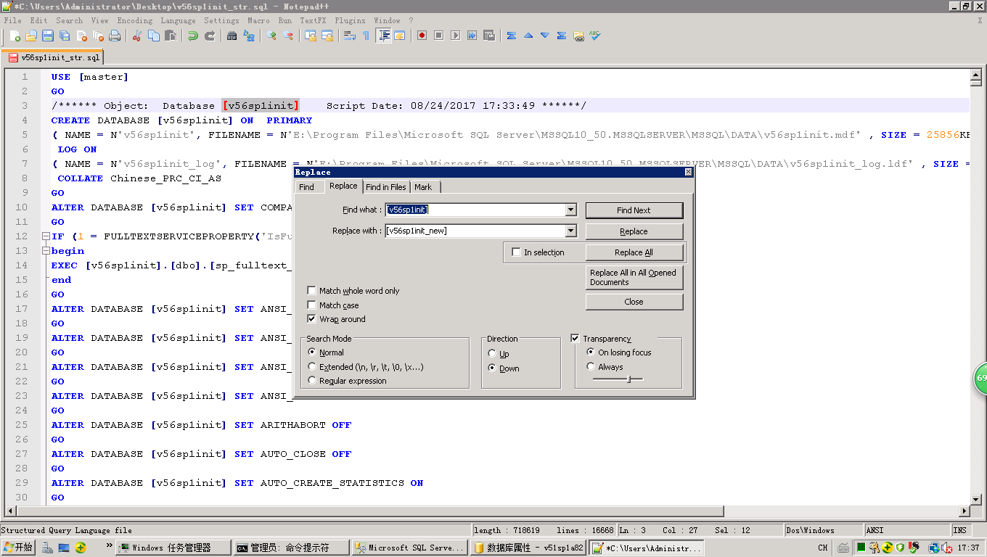Click the Print icon in toolbar
Image resolution: width=987 pixels, height=557 pixels.
pyautogui.click(x=115, y=36)
